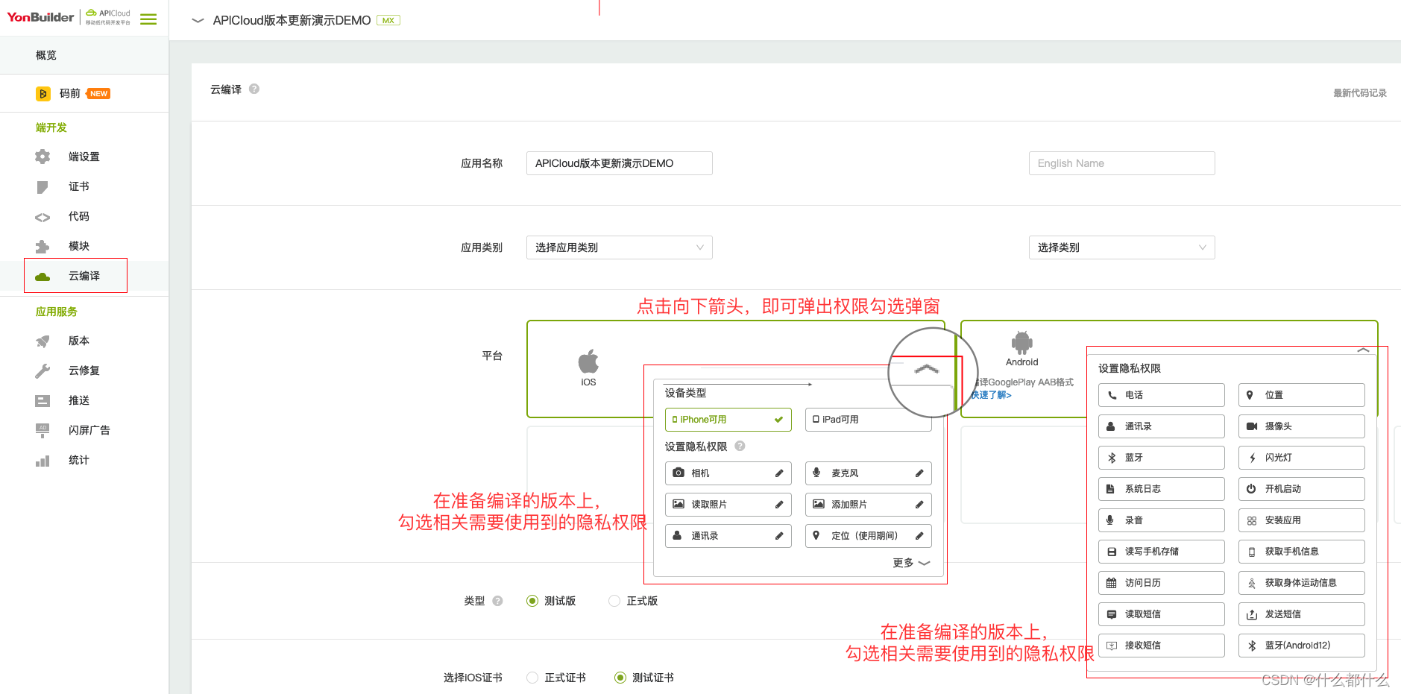Select the 读写手机存储 permission button
This screenshot has height=694, width=1401.
pyautogui.click(x=1161, y=552)
